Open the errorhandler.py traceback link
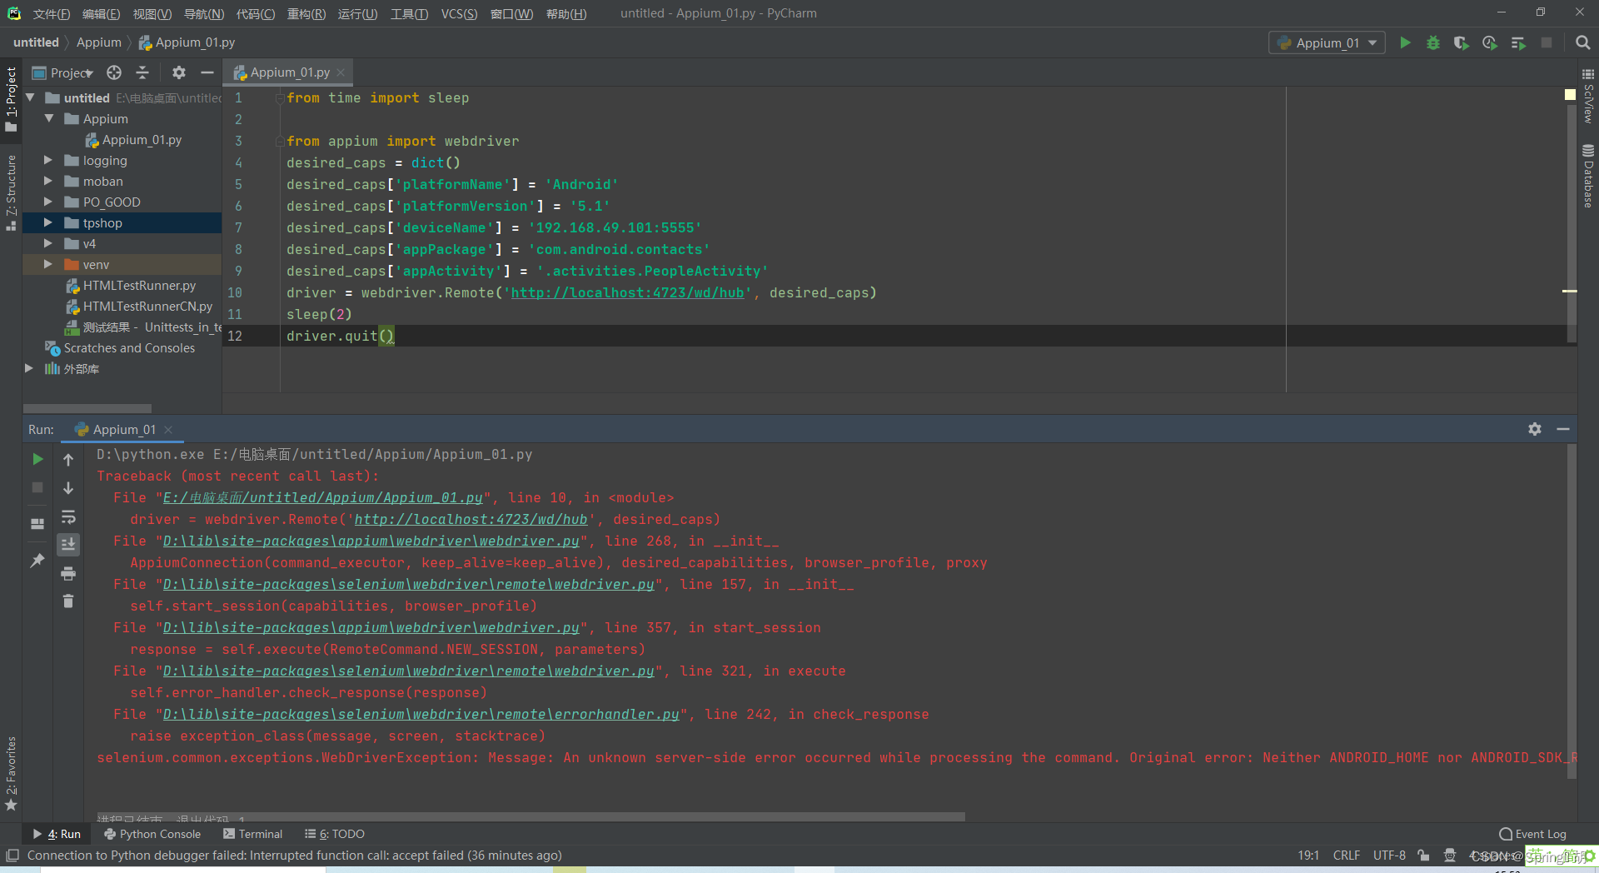Viewport: 1599px width, 873px height. 421,714
